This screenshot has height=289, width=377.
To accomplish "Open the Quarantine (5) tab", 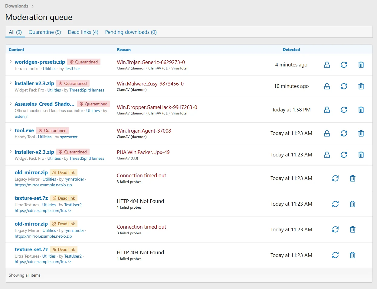I will tap(45, 32).
